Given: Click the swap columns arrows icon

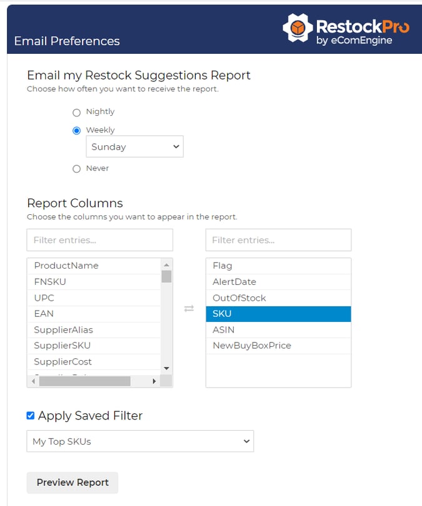Looking at the screenshot, I should (x=189, y=309).
